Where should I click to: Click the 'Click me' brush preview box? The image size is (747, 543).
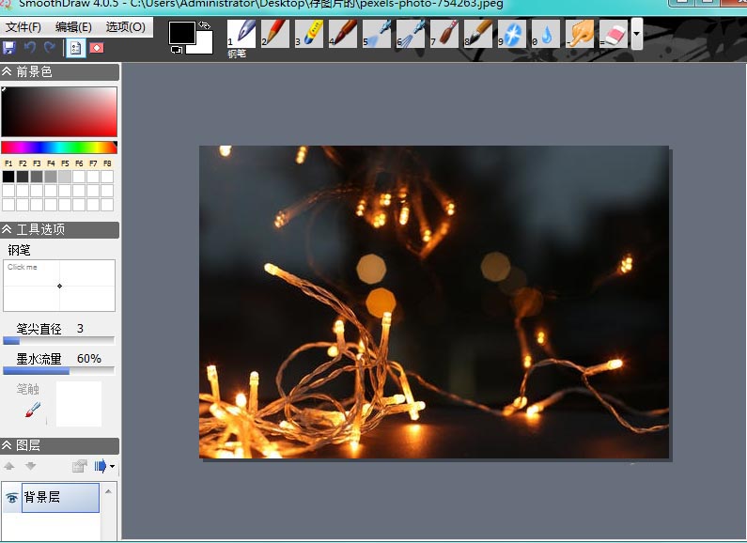tap(59, 286)
